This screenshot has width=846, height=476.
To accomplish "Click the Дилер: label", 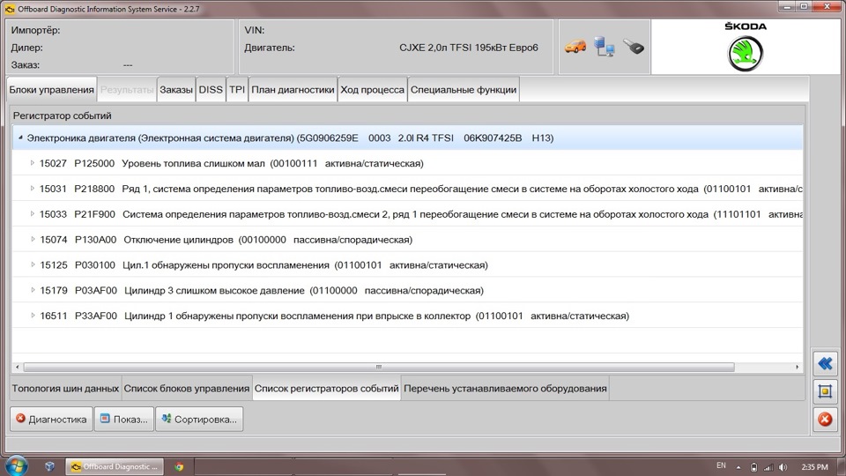I will pyautogui.click(x=26, y=48).
